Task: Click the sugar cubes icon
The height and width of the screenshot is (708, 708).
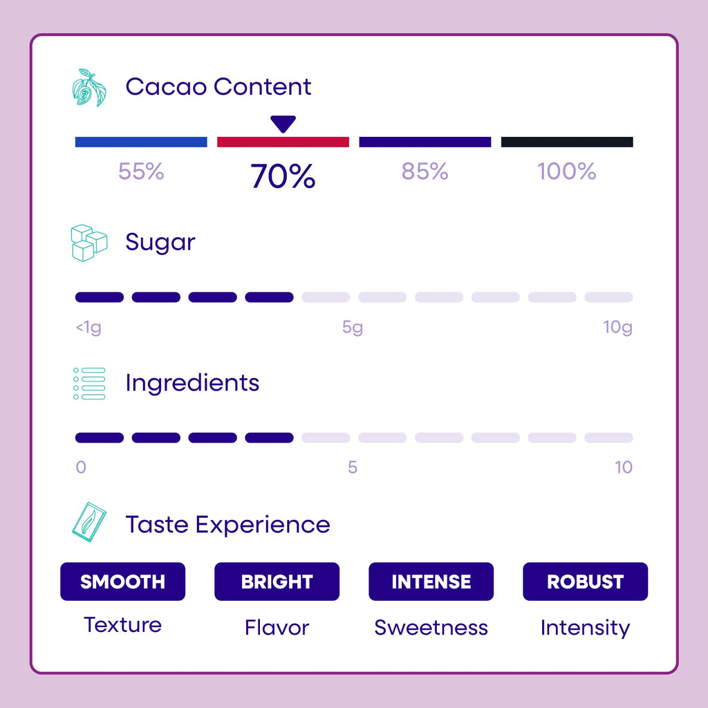Action: click(89, 243)
